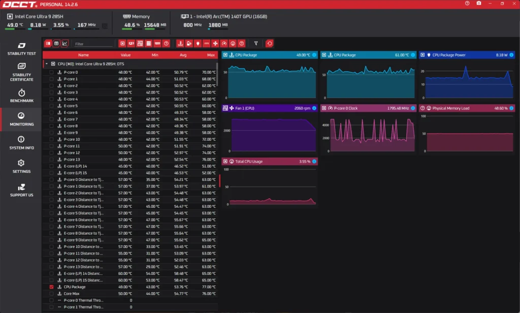Open help from title bar question icon
This screenshot has height=313, width=520.
coord(467,4)
